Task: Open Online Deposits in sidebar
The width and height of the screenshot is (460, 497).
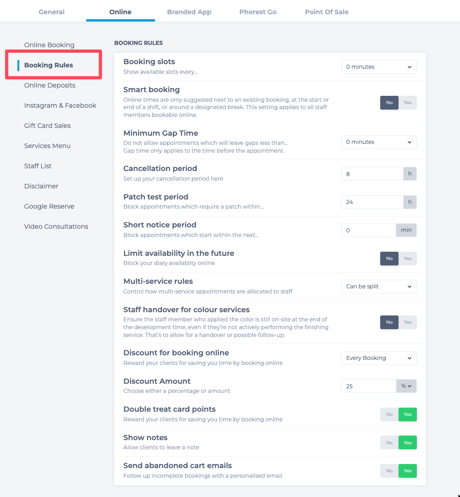Action: (x=50, y=85)
